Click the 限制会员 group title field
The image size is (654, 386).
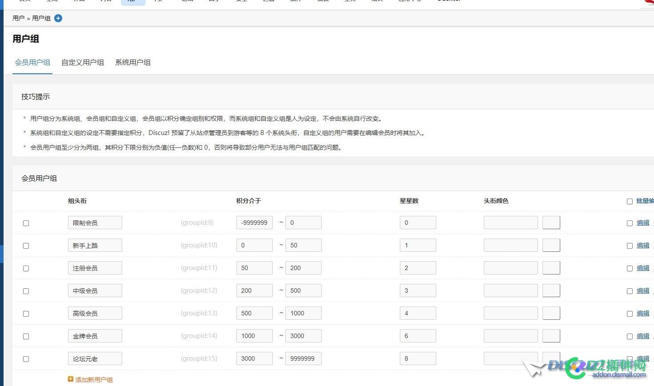pyautogui.click(x=95, y=223)
